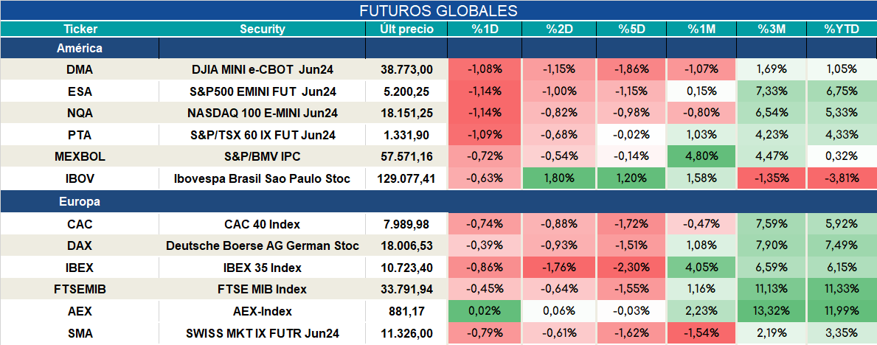Click FTSE MIB price 33.791,94
Screen dimensions: 877x345
[406, 290]
